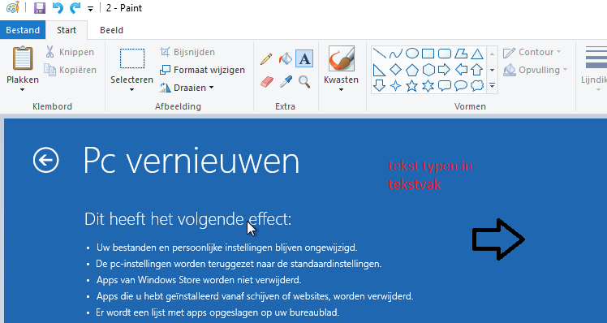This screenshot has width=607, height=323.
Task: Open the Plakken dropdown arrow
Action: (x=23, y=89)
